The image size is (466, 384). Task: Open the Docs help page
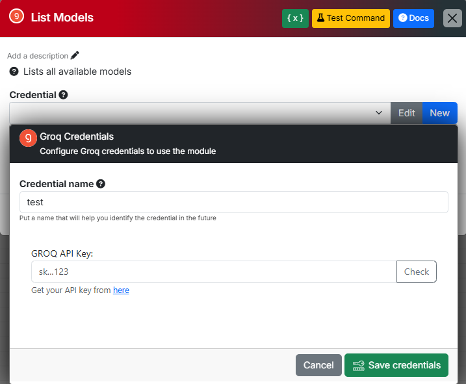(x=413, y=18)
